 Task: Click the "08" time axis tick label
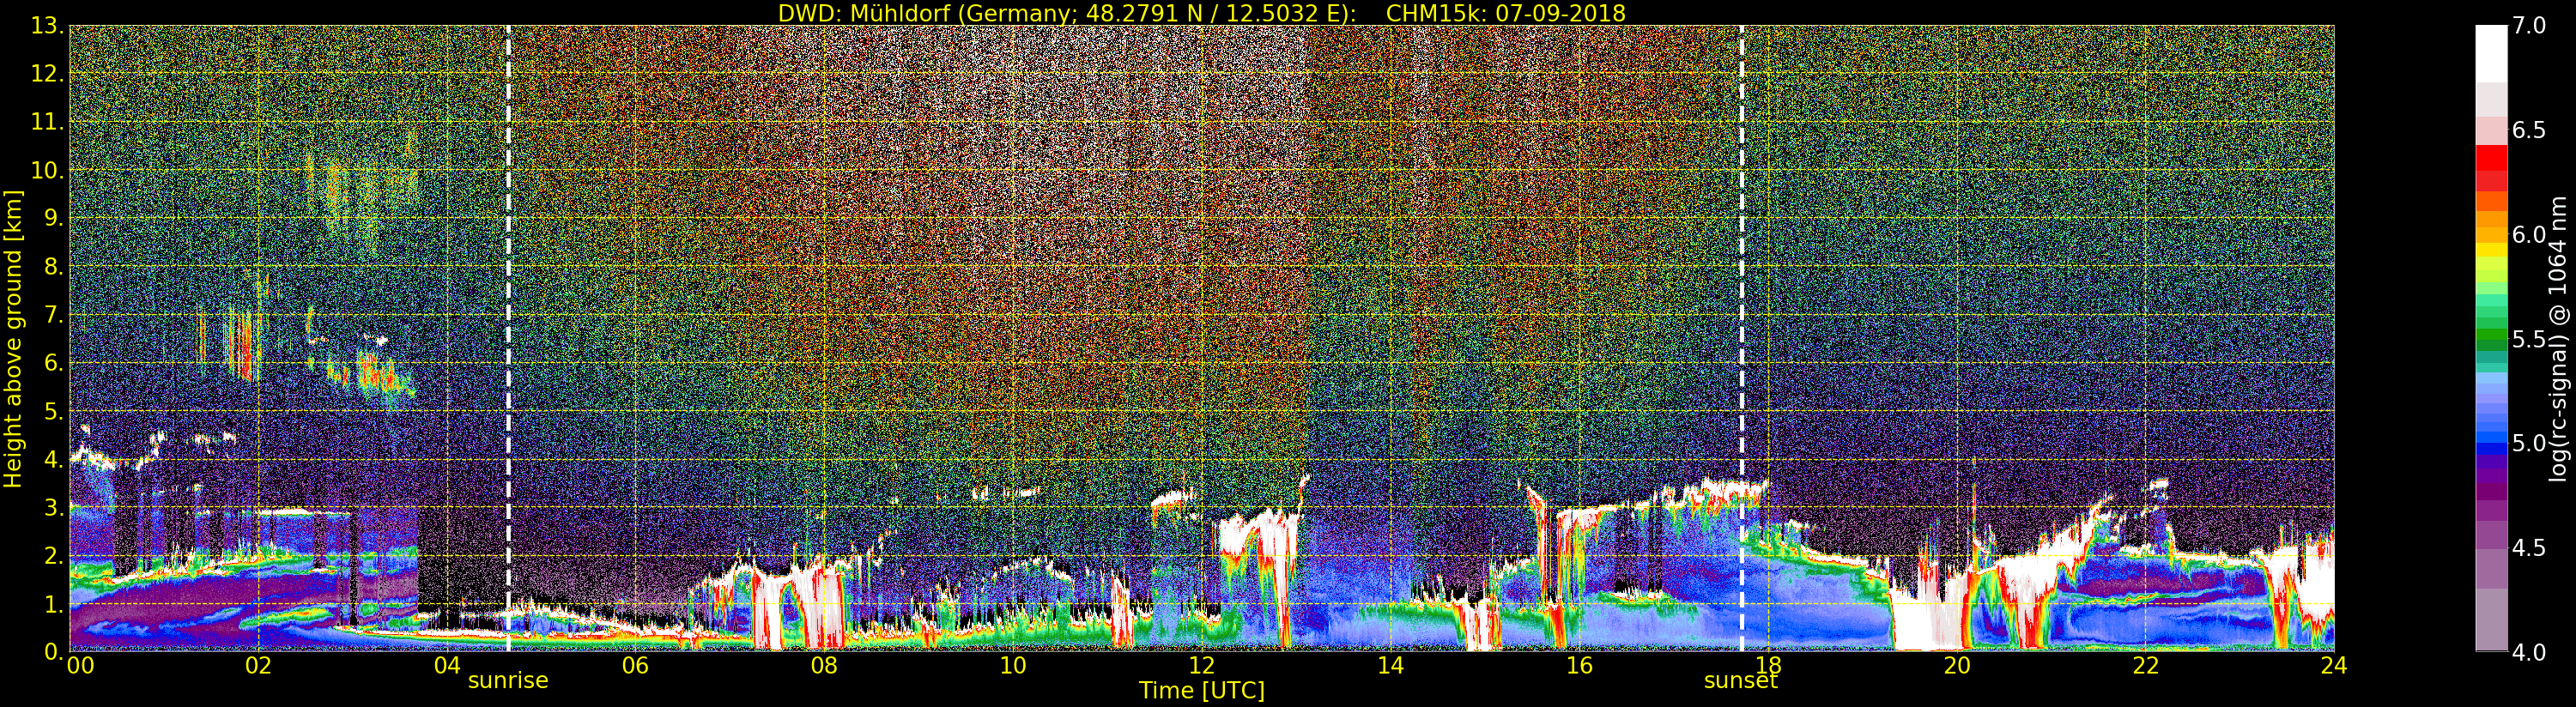pyautogui.click(x=824, y=665)
